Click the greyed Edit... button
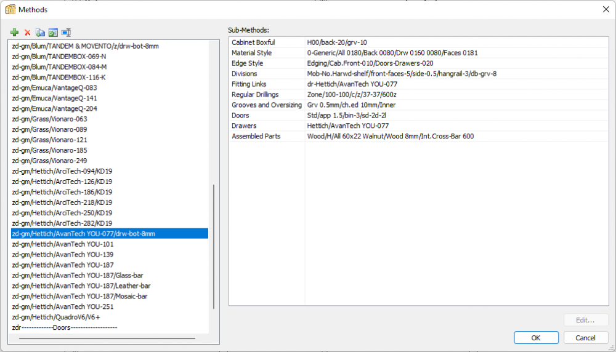 point(585,320)
